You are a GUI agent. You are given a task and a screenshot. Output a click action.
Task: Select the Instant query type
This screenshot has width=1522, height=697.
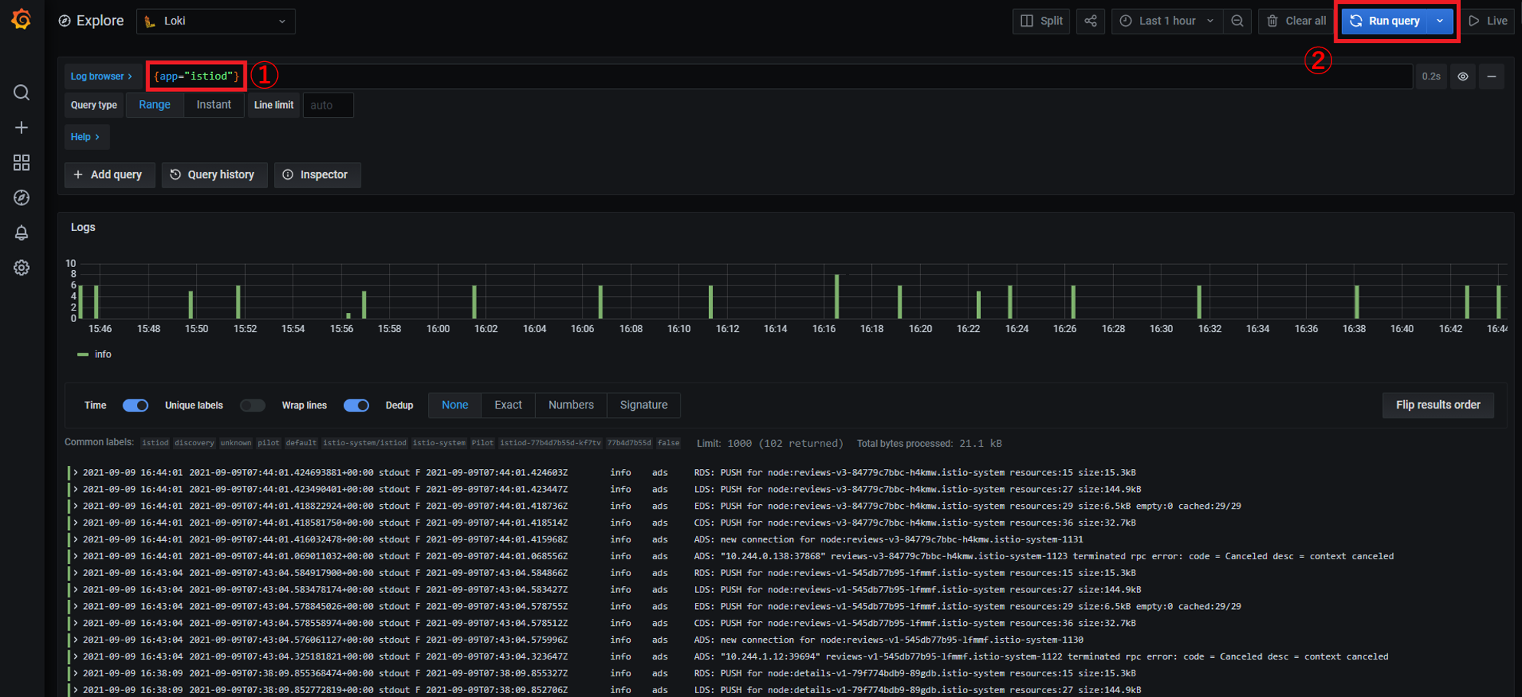click(x=214, y=105)
